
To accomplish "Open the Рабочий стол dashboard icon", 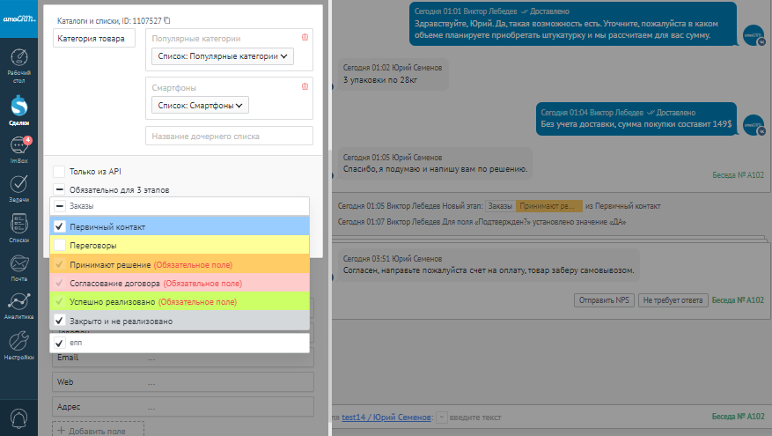I will pos(18,66).
